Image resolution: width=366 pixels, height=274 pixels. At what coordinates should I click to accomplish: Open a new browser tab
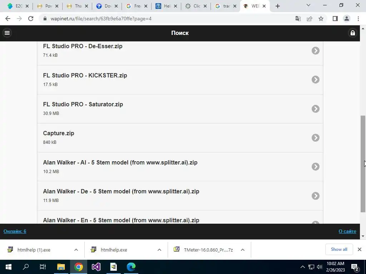pyautogui.click(x=277, y=6)
